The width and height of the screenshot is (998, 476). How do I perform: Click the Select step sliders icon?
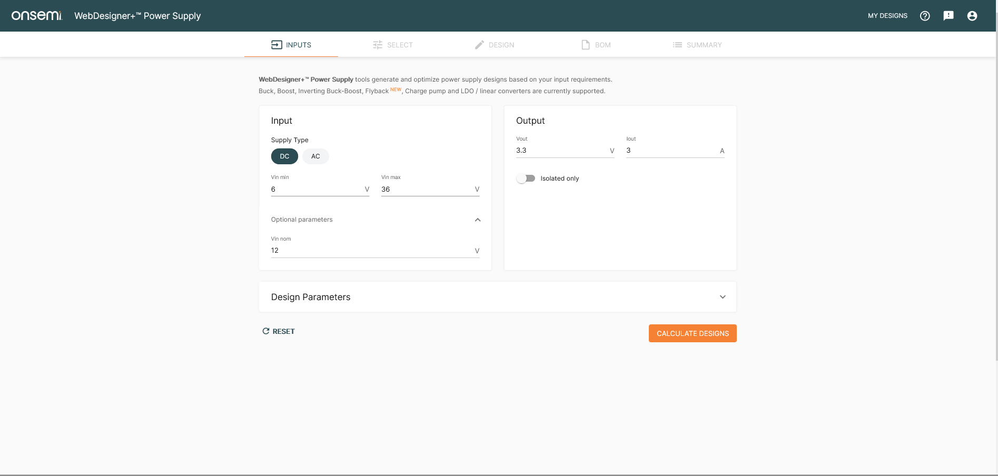click(378, 45)
